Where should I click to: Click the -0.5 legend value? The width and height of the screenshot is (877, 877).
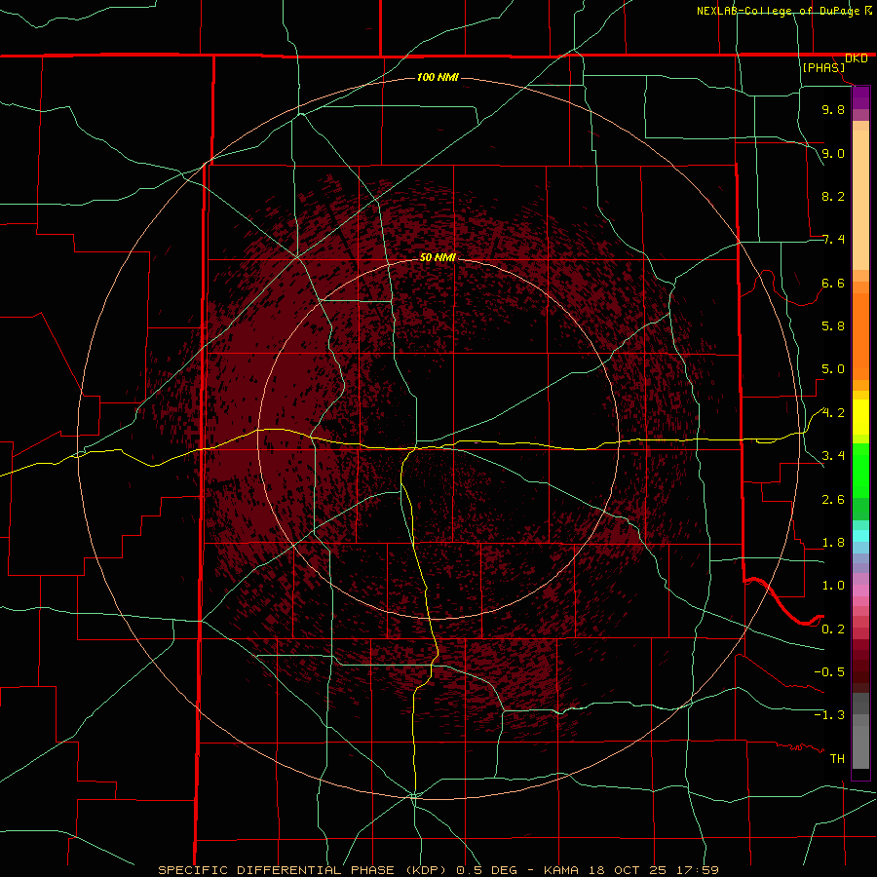829,672
